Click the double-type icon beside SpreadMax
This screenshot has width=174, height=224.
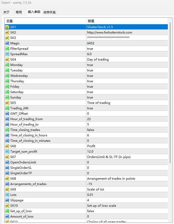[x=7, y=54]
